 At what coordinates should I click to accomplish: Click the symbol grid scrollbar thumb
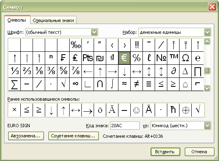207,71
